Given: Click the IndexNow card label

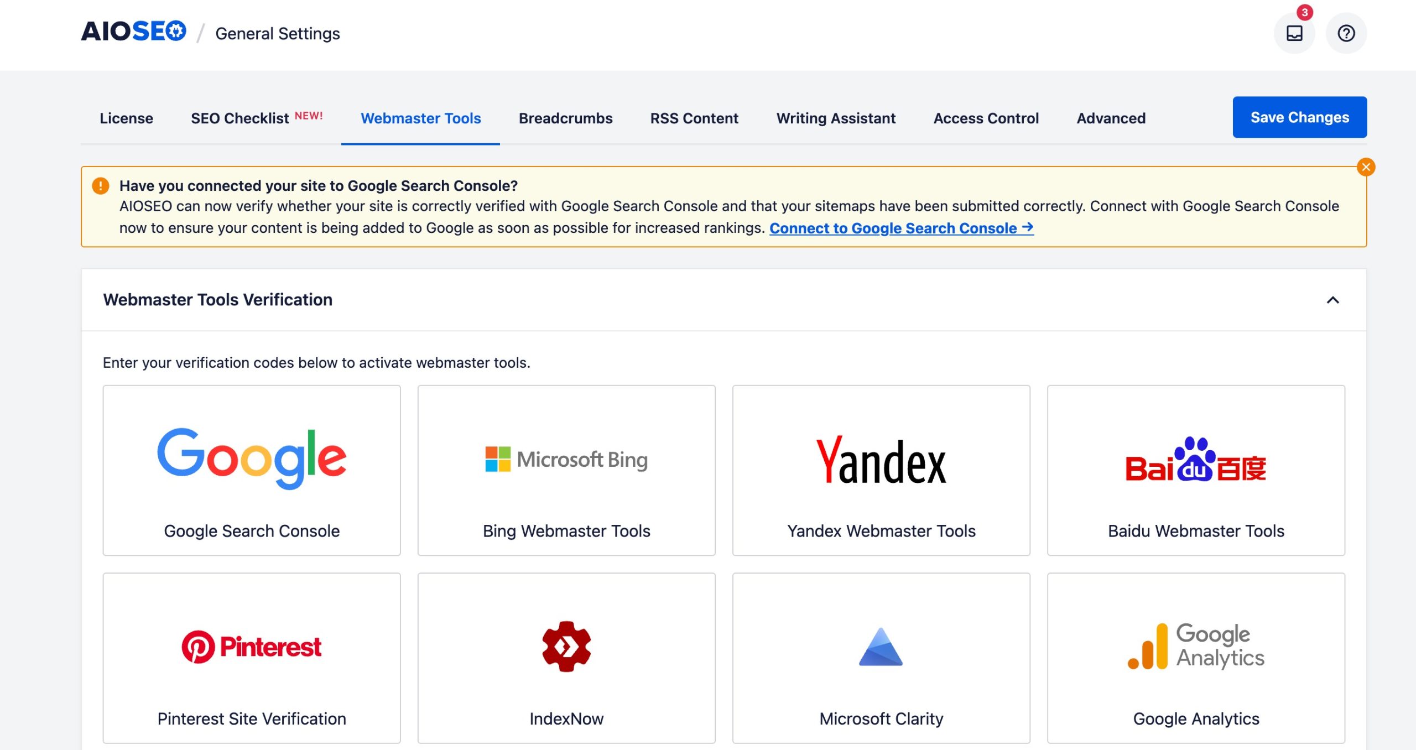Looking at the screenshot, I should (x=566, y=718).
